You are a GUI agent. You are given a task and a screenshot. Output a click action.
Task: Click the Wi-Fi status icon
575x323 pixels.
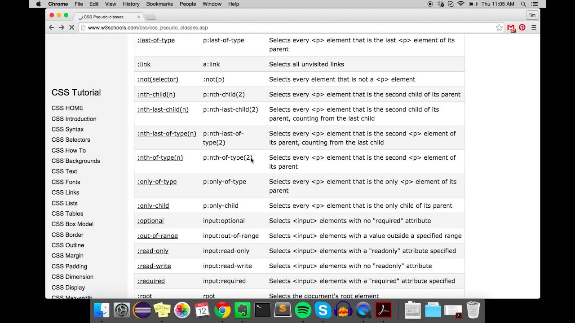[x=460, y=4]
